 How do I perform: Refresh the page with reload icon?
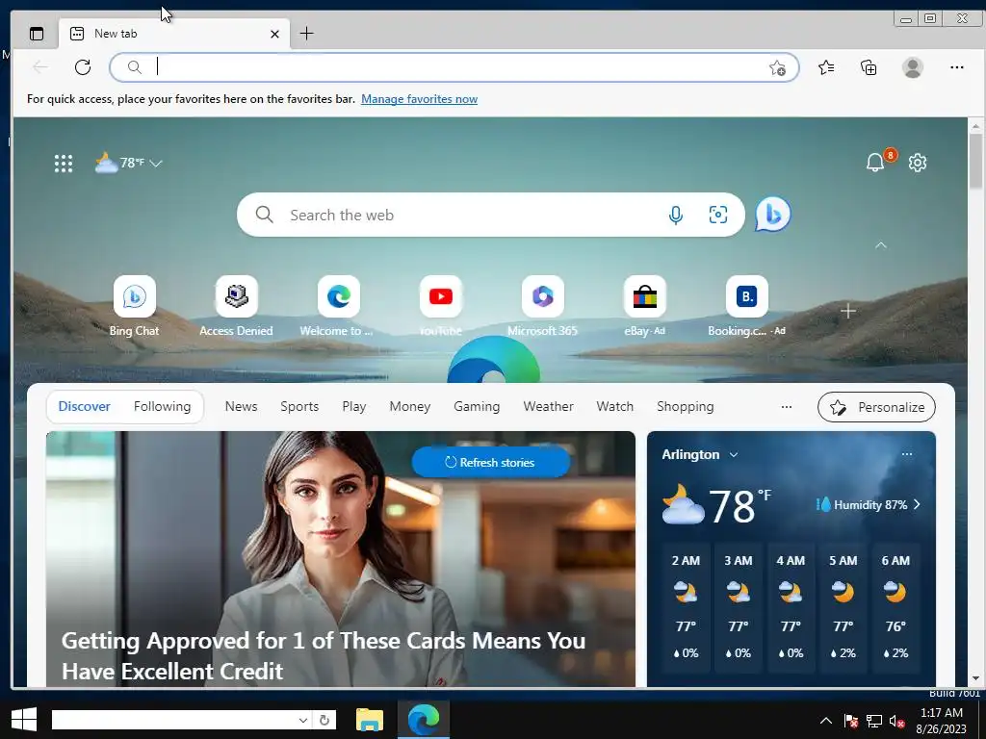pyautogui.click(x=83, y=66)
